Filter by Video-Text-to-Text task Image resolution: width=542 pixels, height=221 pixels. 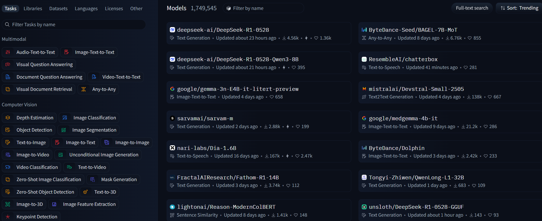[116, 77]
